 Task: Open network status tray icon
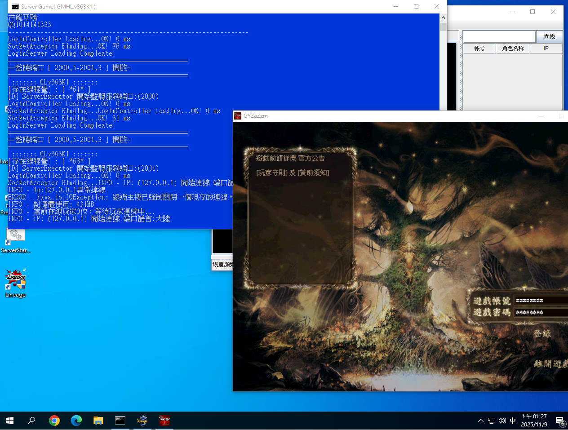[492, 421]
